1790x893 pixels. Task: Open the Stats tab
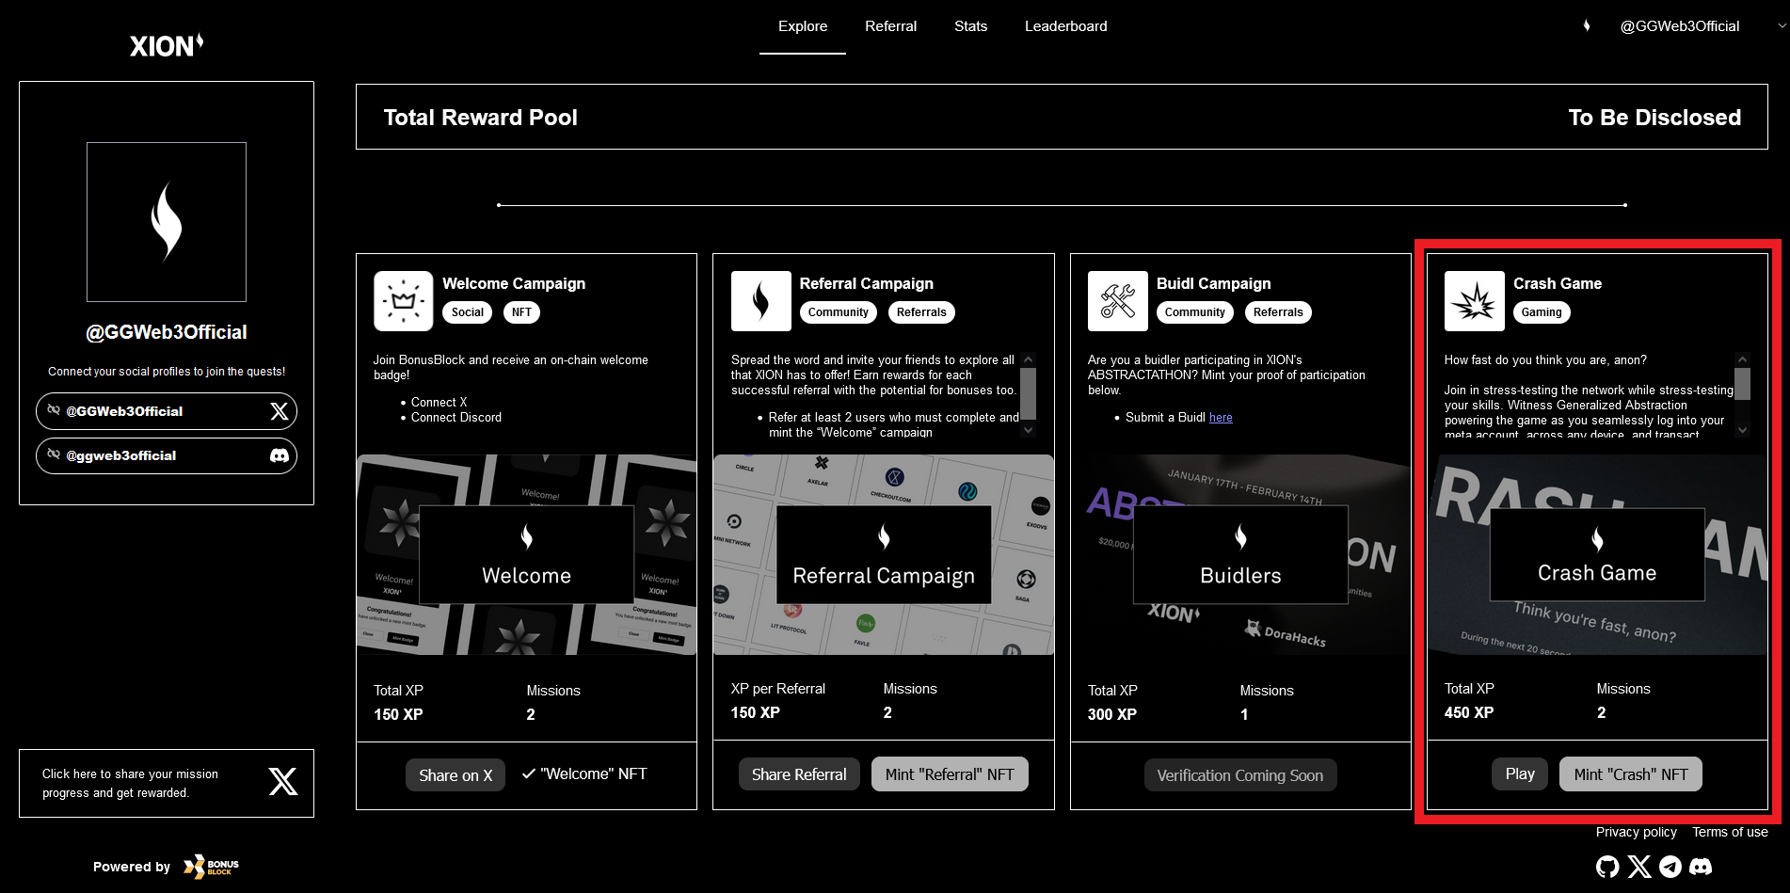point(970,26)
